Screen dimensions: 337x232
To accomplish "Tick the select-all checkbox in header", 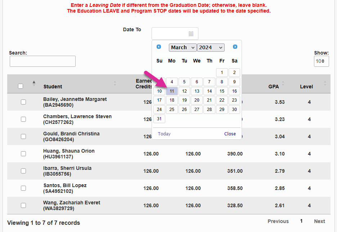I will [21, 86].
